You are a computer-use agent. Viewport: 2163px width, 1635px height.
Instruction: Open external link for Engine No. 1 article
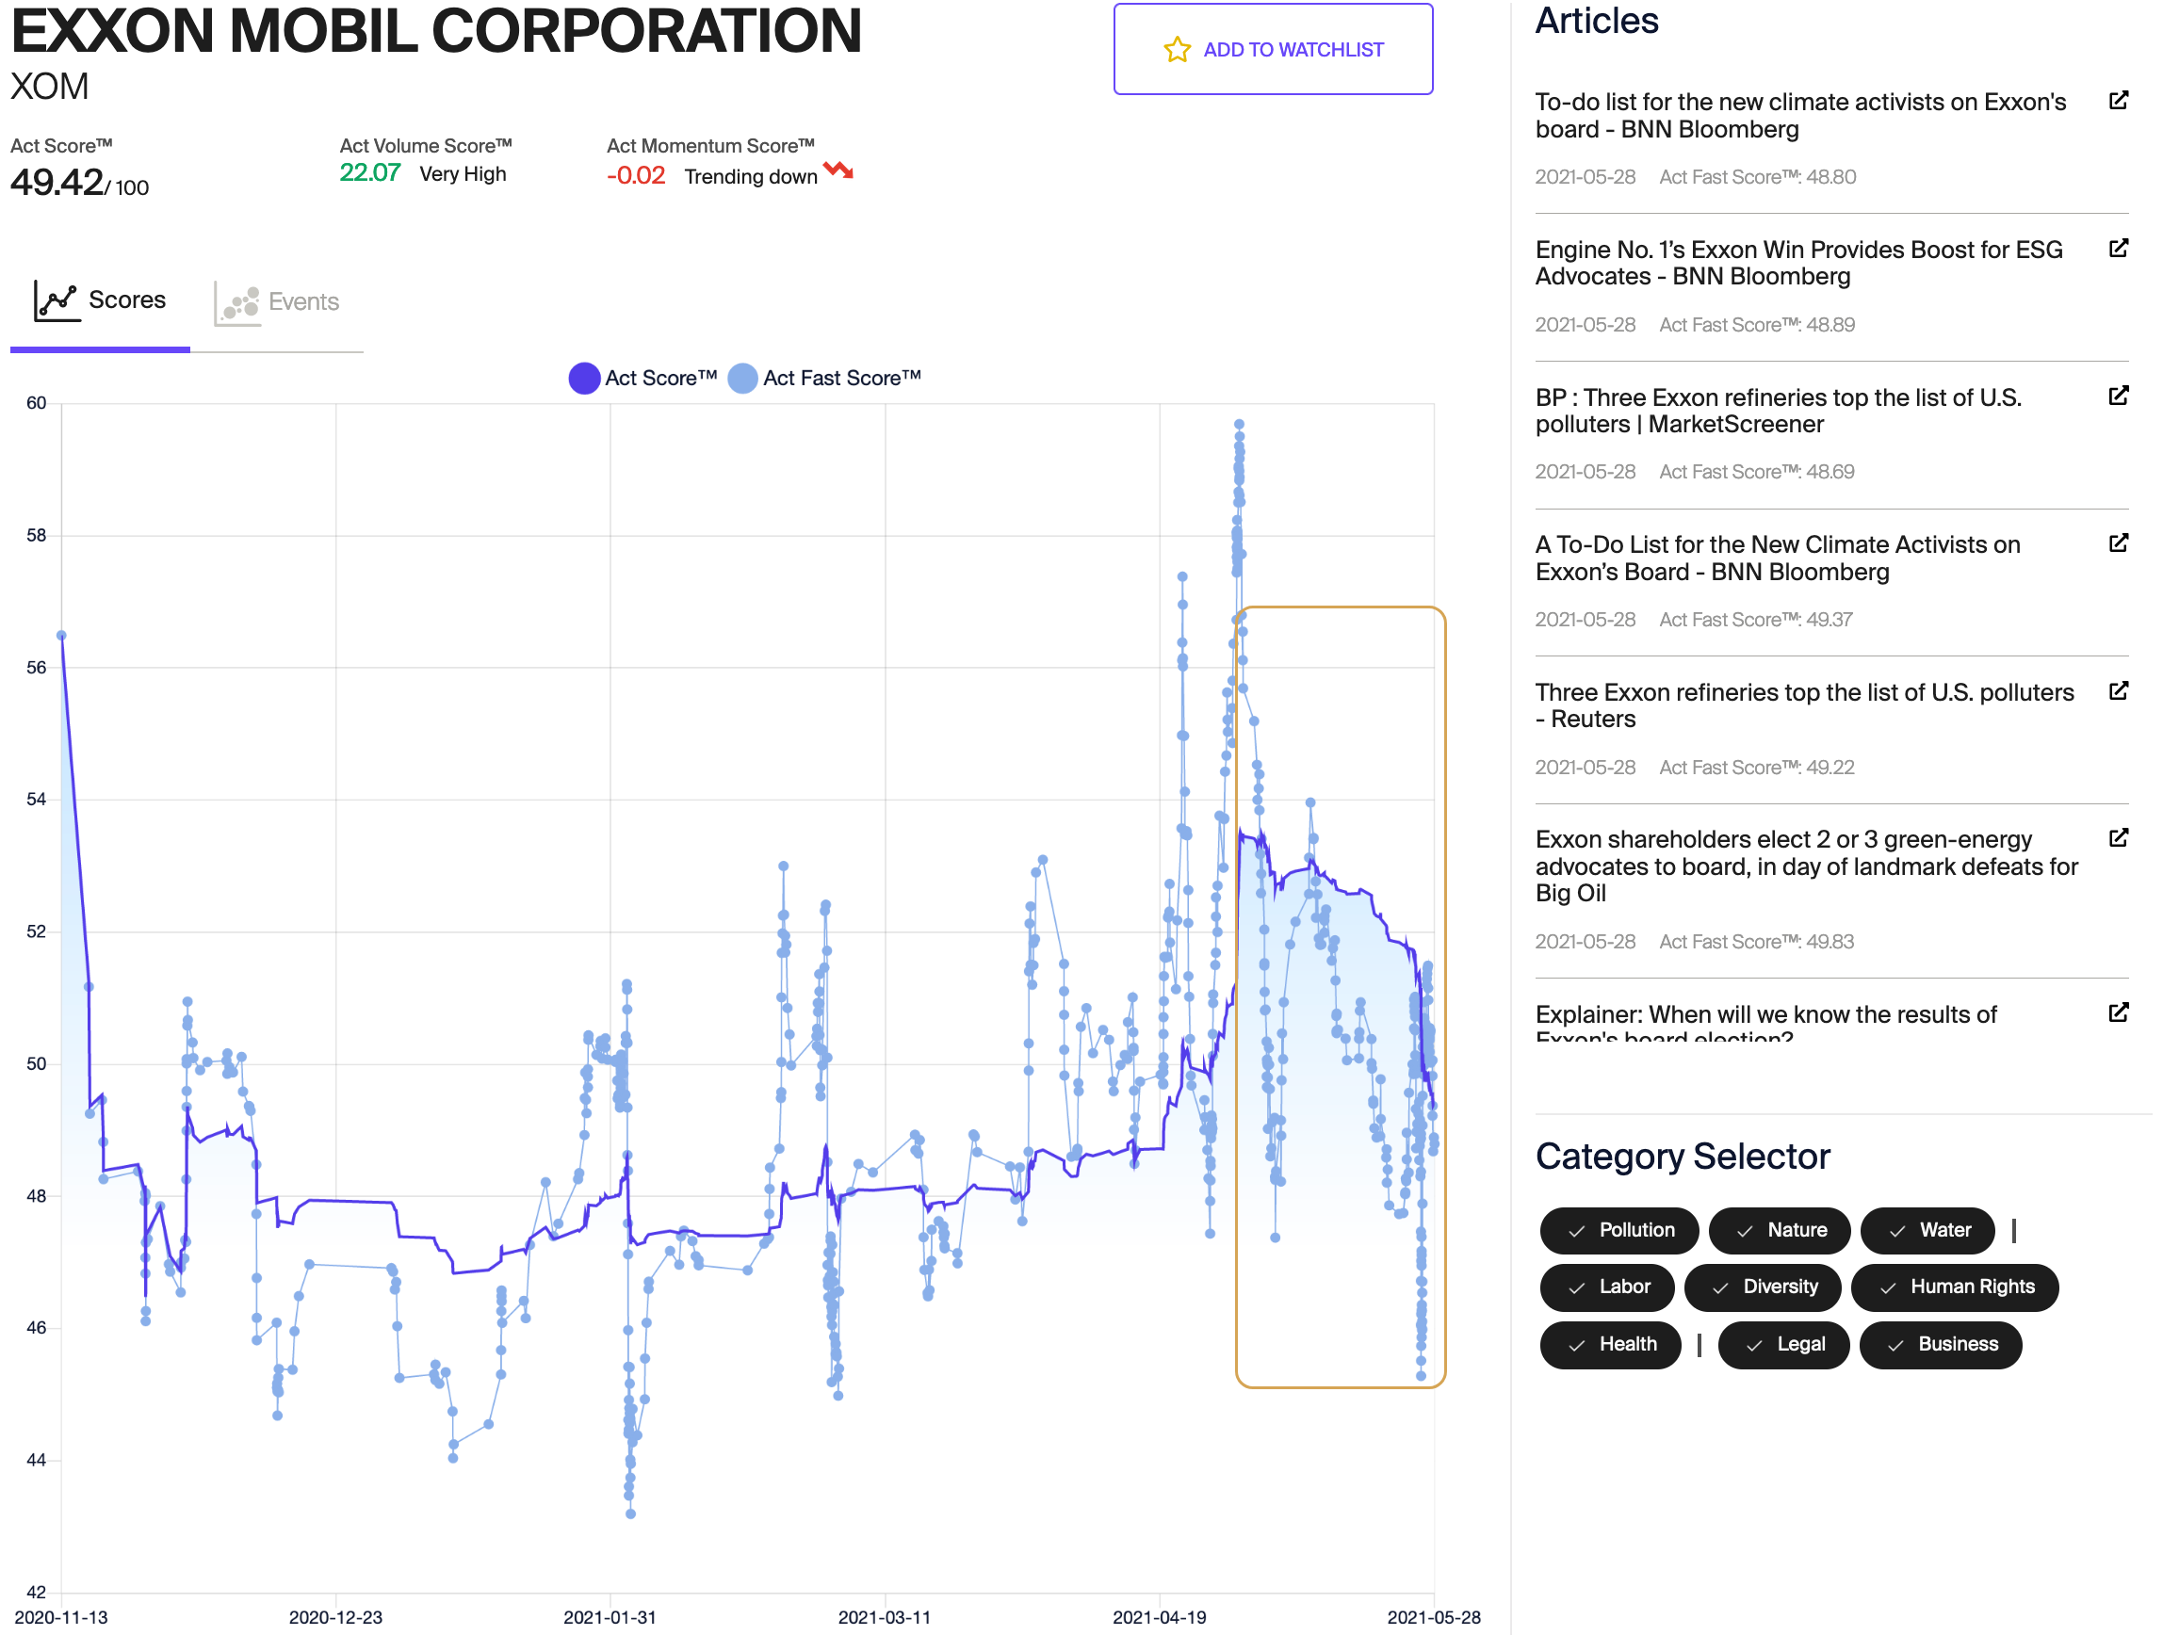[x=2118, y=249]
